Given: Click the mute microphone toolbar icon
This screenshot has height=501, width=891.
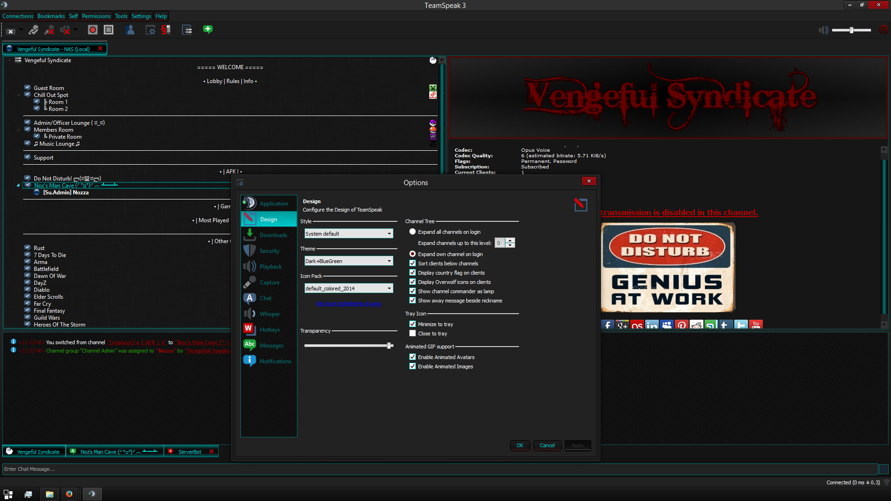Looking at the screenshot, I should [x=49, y=30].
